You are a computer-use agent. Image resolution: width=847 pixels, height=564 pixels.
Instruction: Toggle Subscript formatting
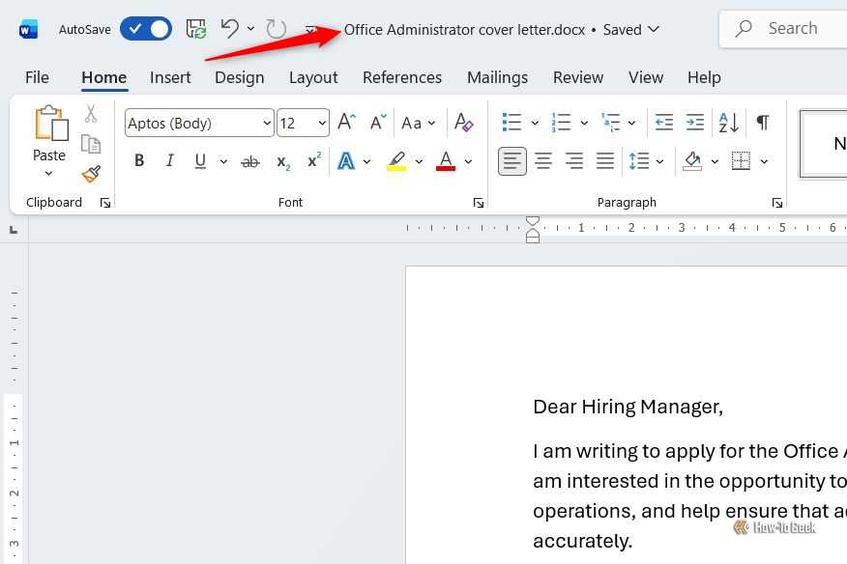click(283, 162)
